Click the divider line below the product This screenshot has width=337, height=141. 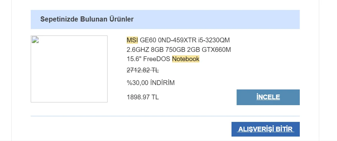(165, 116)
